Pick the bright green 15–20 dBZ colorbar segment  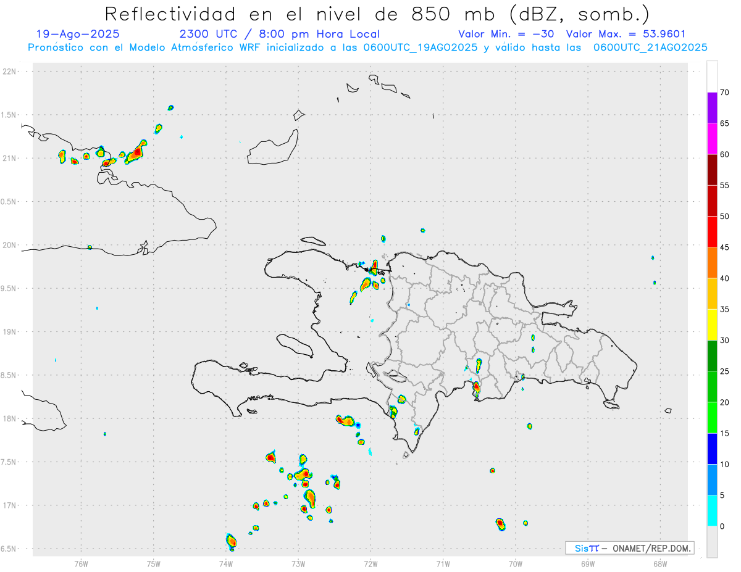[712, 418]
